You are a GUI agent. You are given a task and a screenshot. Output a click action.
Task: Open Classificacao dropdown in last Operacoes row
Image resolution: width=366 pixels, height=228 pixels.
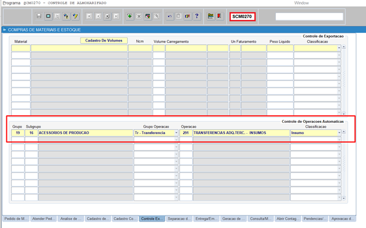[x=339, y=197]
